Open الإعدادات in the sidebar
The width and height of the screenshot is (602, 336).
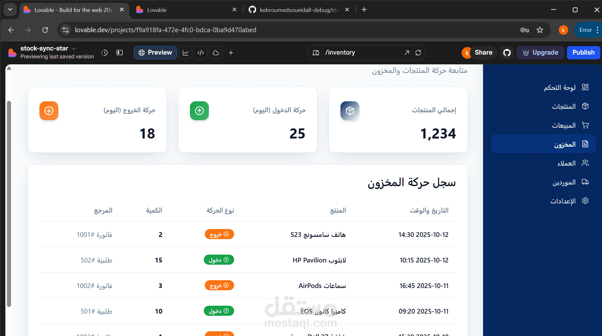point(544,201)
